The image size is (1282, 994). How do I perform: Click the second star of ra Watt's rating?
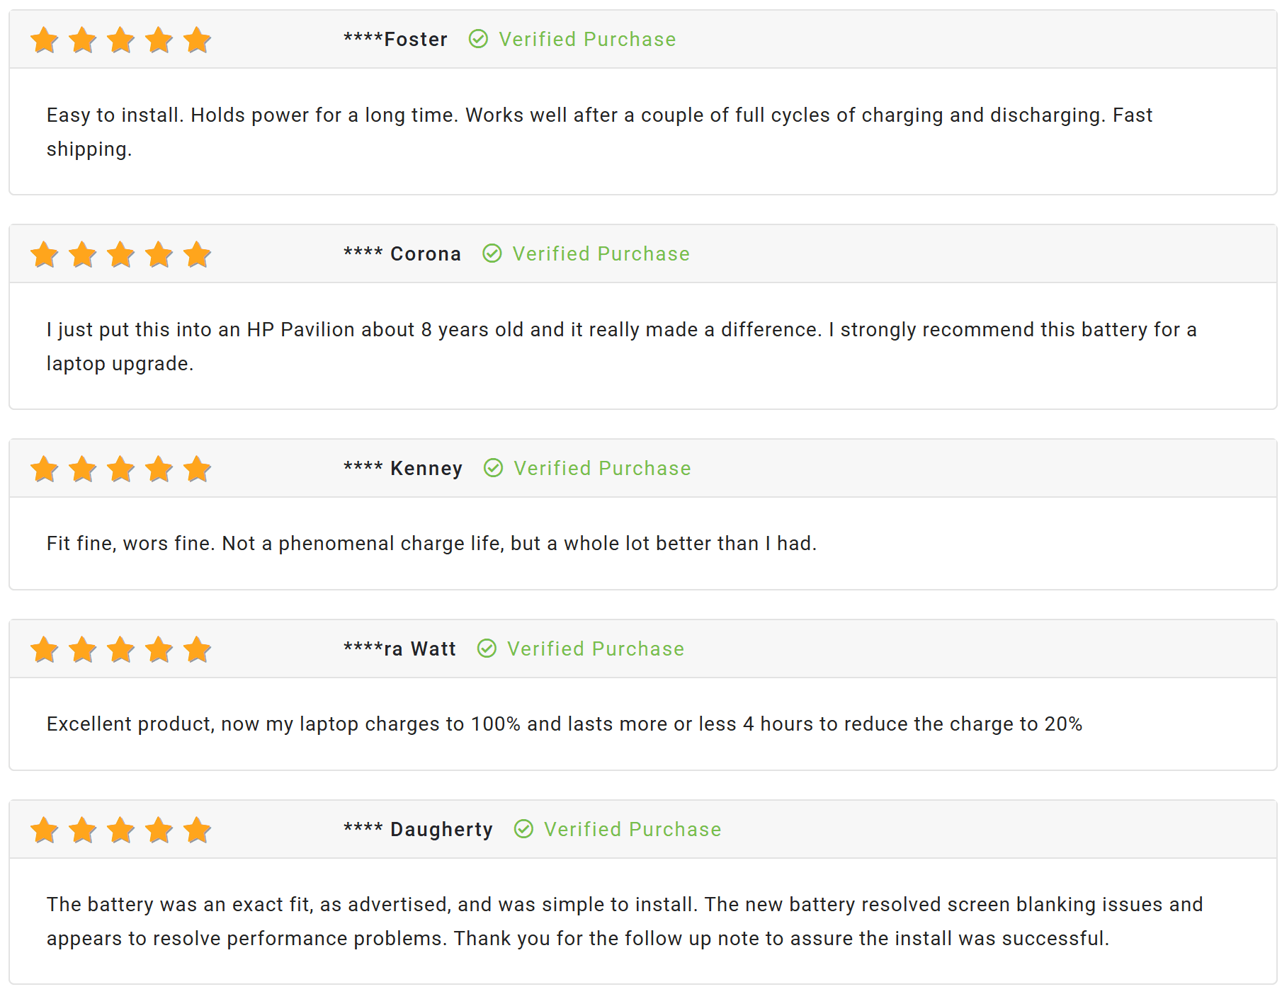pos(83,649)
